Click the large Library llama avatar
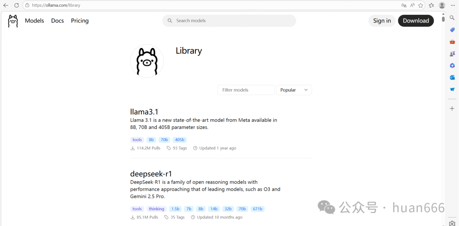Image resolution: width=459 pixels, height=226 pixels. click(147, 61)
